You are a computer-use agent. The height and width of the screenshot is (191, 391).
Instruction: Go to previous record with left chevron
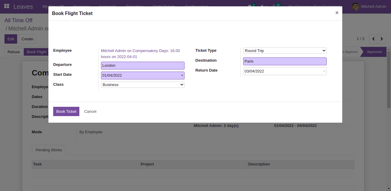[373, 39]
